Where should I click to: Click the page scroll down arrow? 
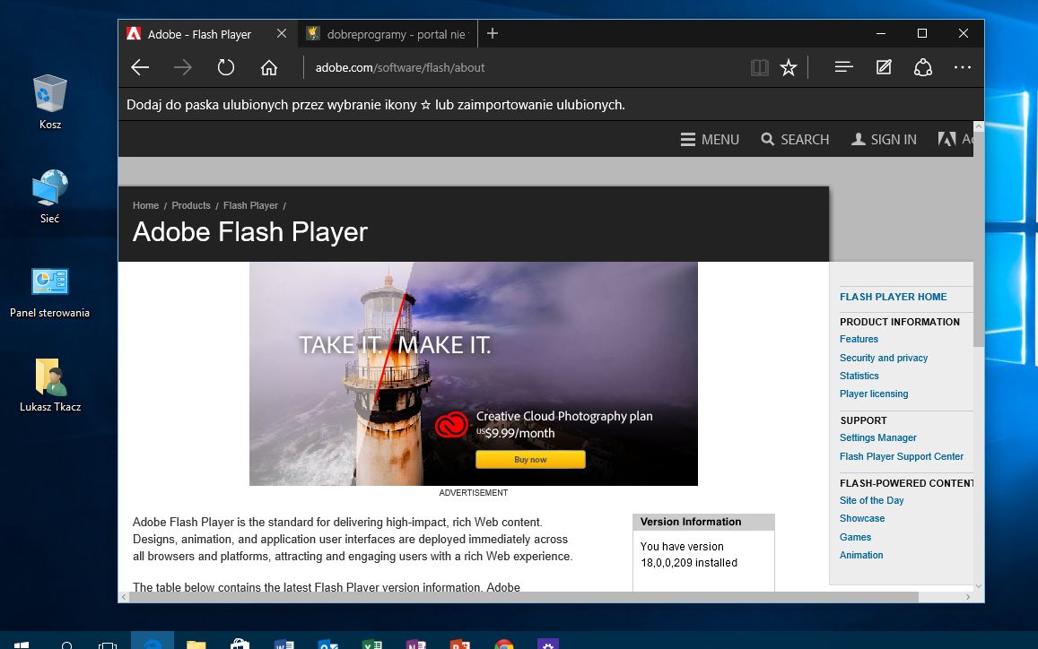979,587
